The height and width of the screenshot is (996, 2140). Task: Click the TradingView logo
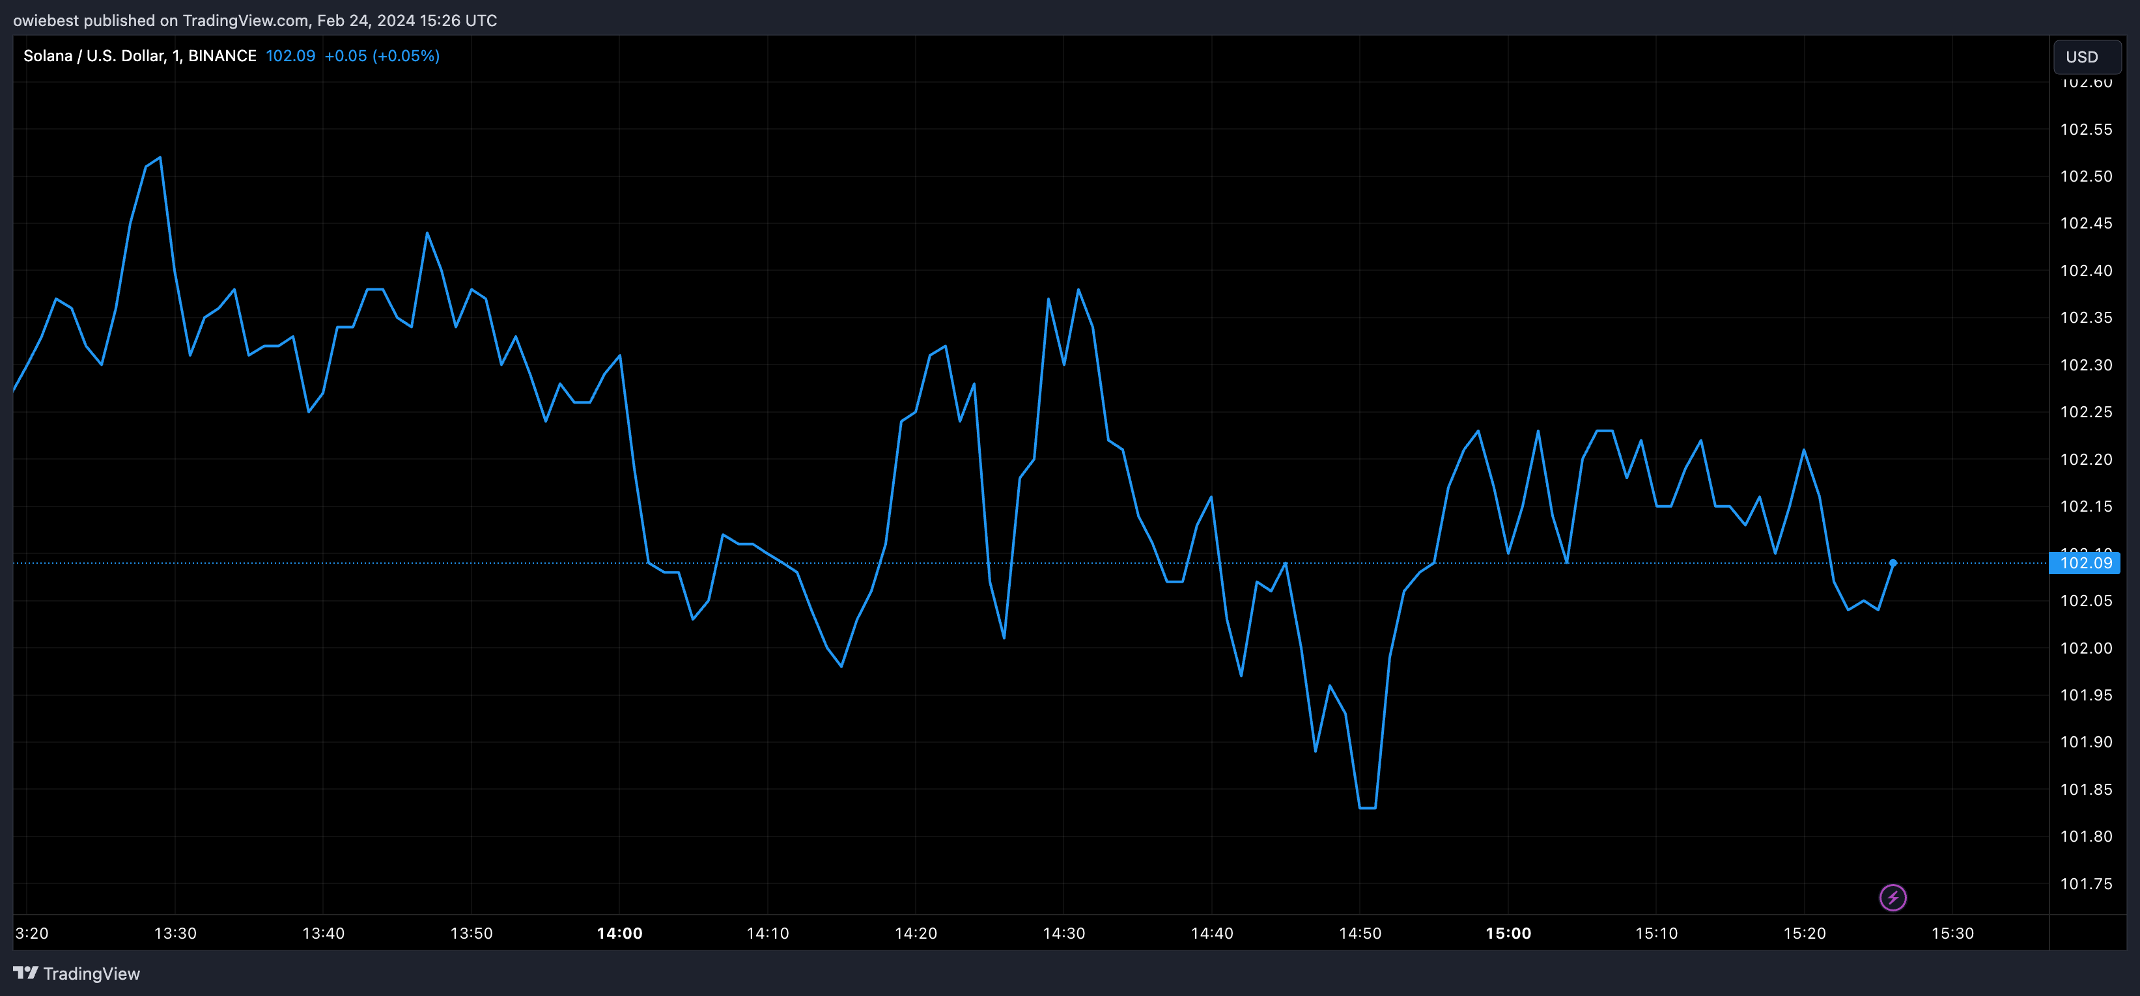coord(26,973)
